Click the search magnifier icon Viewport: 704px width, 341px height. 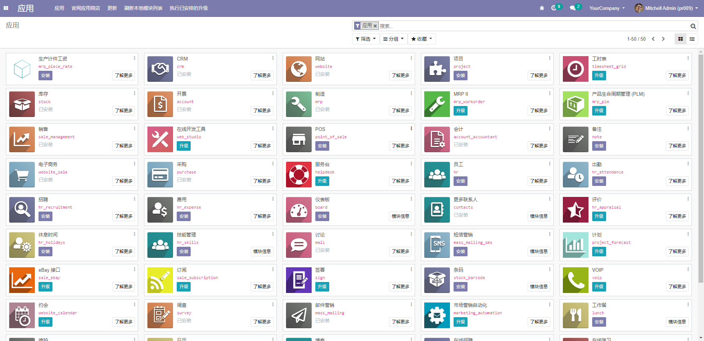(x=693, y=26)
